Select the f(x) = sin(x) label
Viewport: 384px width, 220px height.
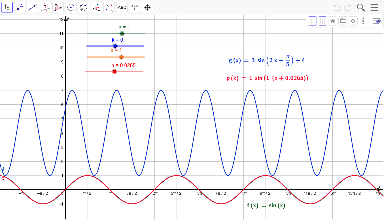pos(266,206)
